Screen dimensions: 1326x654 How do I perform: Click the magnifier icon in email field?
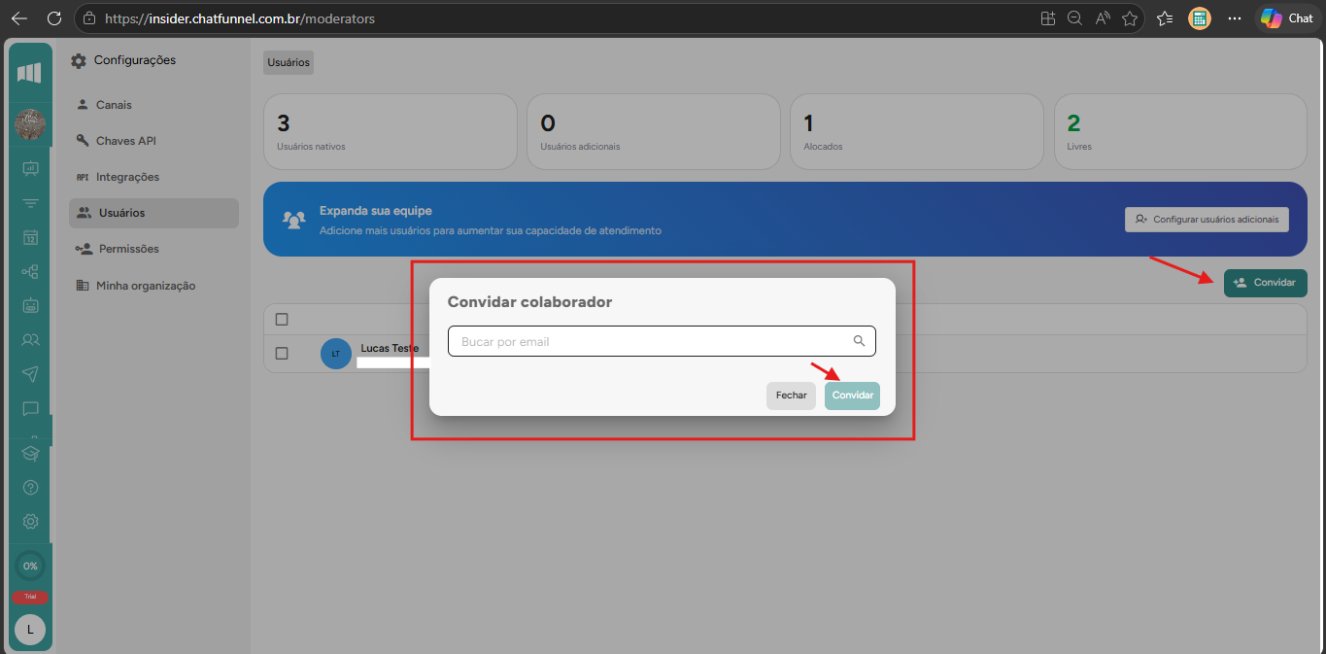[x=859, y=341]
